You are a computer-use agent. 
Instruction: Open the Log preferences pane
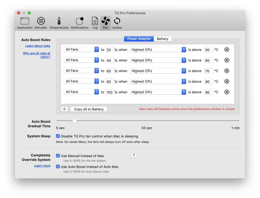coord(95,23)
